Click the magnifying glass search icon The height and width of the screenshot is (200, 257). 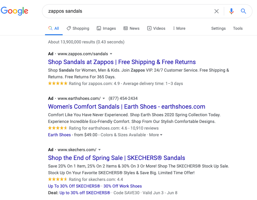(x=243, y=11)
